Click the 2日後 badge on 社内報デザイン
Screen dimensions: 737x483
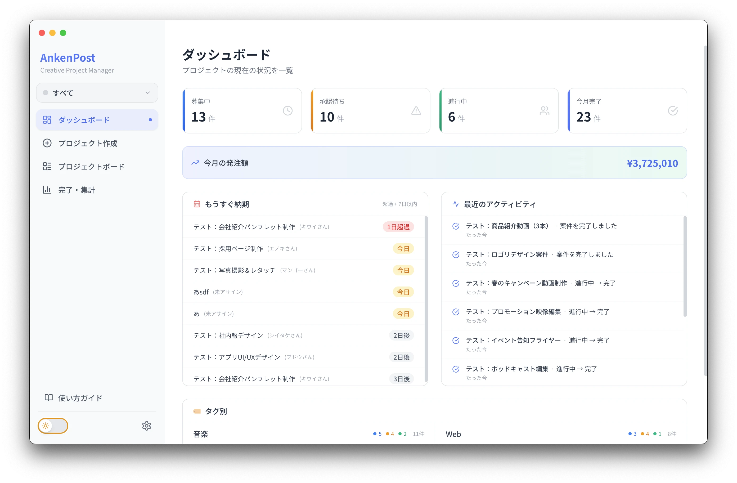(x=401, y=335)
